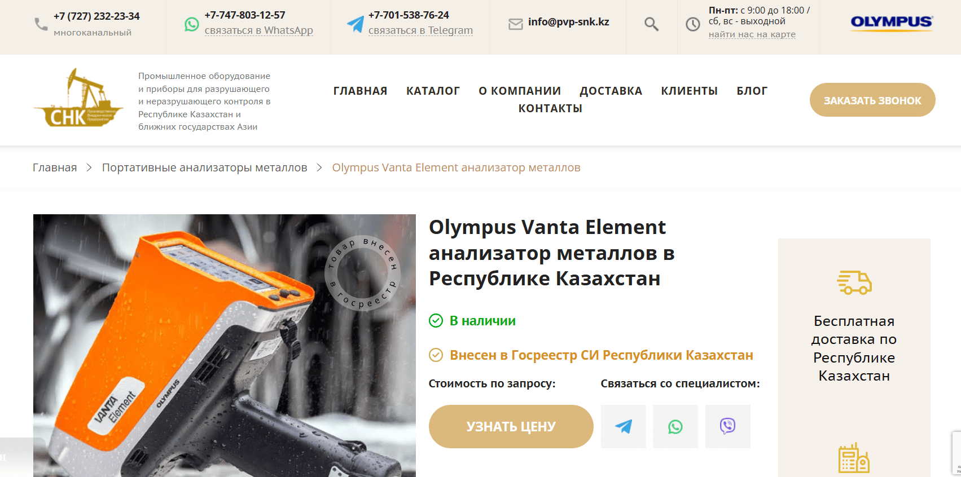Click the search magnifier icon
Screen dimensions: 961x477
click(x=651, y=24)
